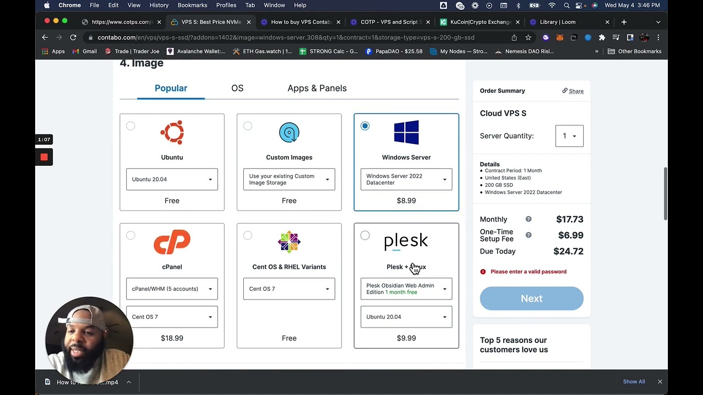The width and height of the screenshot is (703, 395).
Task: Open the Gmail bookmark
Action: [85, 51]
